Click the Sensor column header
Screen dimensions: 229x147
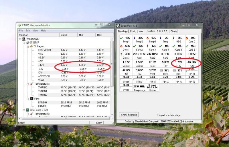(x=39, y=35)
